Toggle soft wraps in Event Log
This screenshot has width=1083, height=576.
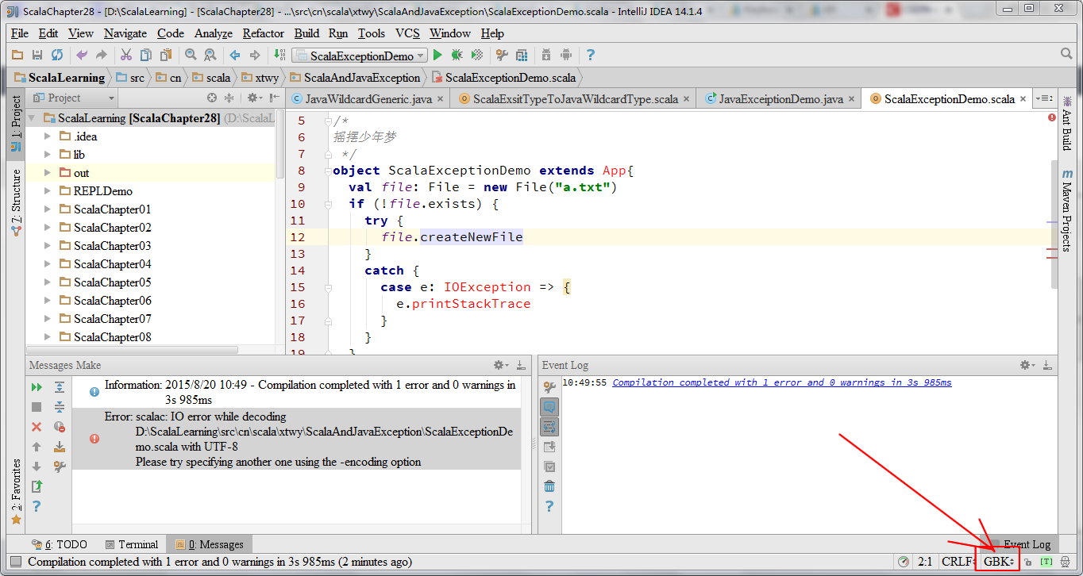pyautogui.click(x=549, y=427)
